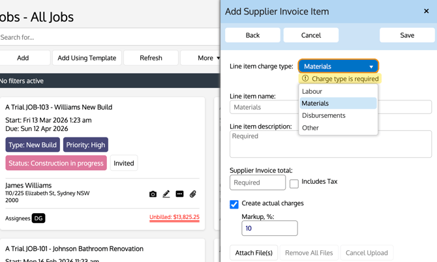Viewport: 437px width, 262px height.
Task: Select Labour from charge type list
Action: point(312,91)
